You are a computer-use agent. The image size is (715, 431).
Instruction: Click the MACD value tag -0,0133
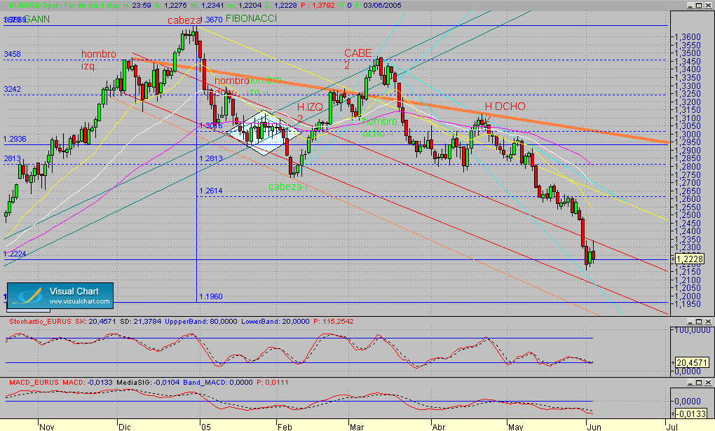pos(690,413)
